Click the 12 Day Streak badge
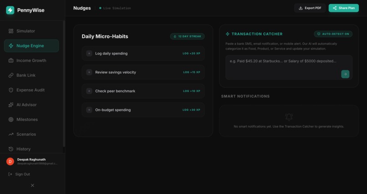Image resolution: width=367 pixels, height=194 pixels. coord(187,36)
